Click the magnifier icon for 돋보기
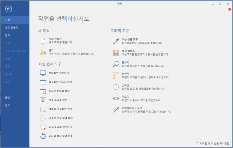Viewport: 233px width, 148px height. coord(116,64)
